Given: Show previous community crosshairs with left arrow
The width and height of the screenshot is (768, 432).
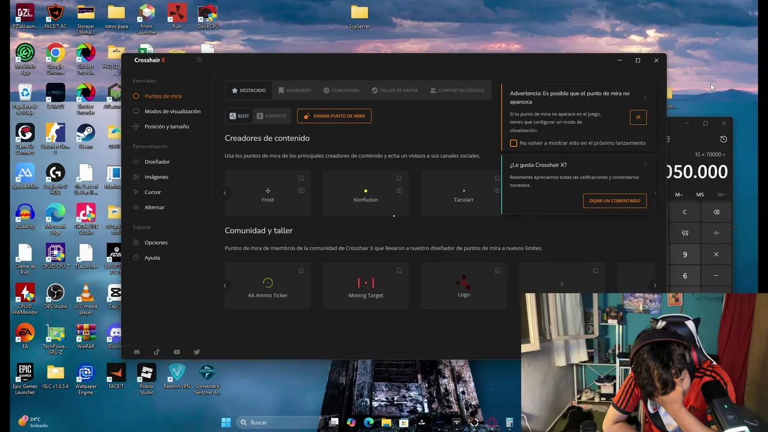Looking at the screenshot, I should pyautogui.click(x=225, y=286).
